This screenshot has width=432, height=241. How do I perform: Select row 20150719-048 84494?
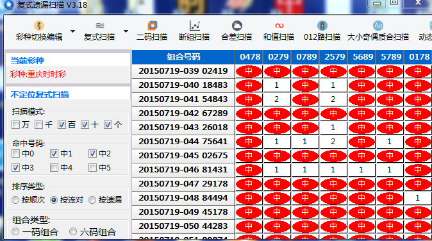(183, 198)
